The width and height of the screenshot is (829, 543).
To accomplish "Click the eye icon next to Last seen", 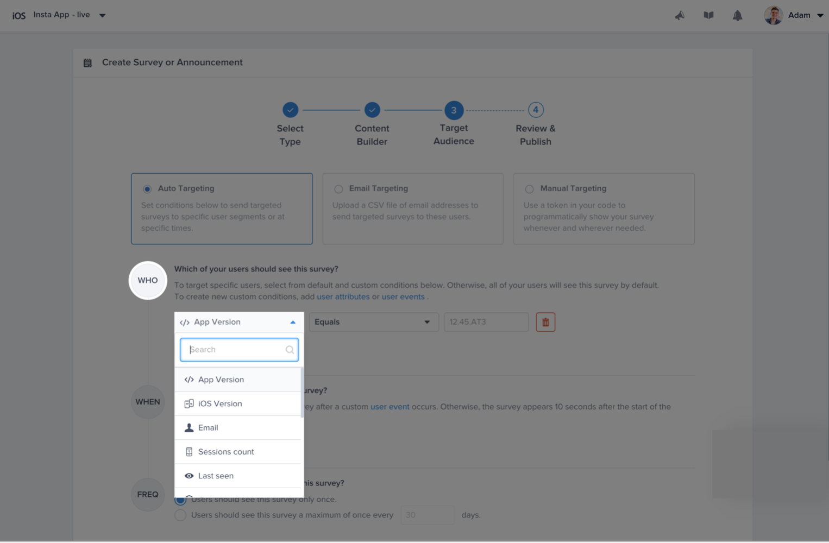I will point(189,475).
